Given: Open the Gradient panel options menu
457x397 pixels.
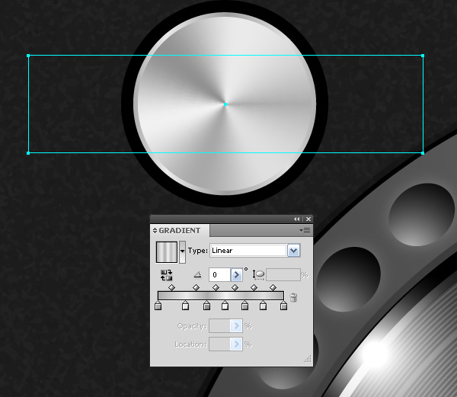Looking at the screenshot, I should (x=305, y=231).
